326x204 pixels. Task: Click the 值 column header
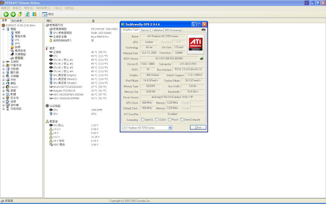click(133, 21)
